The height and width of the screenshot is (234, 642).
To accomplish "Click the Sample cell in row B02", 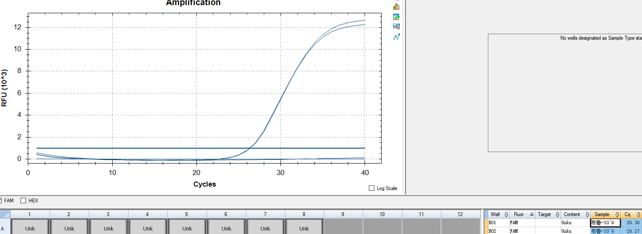I will [x=605, y=231].
